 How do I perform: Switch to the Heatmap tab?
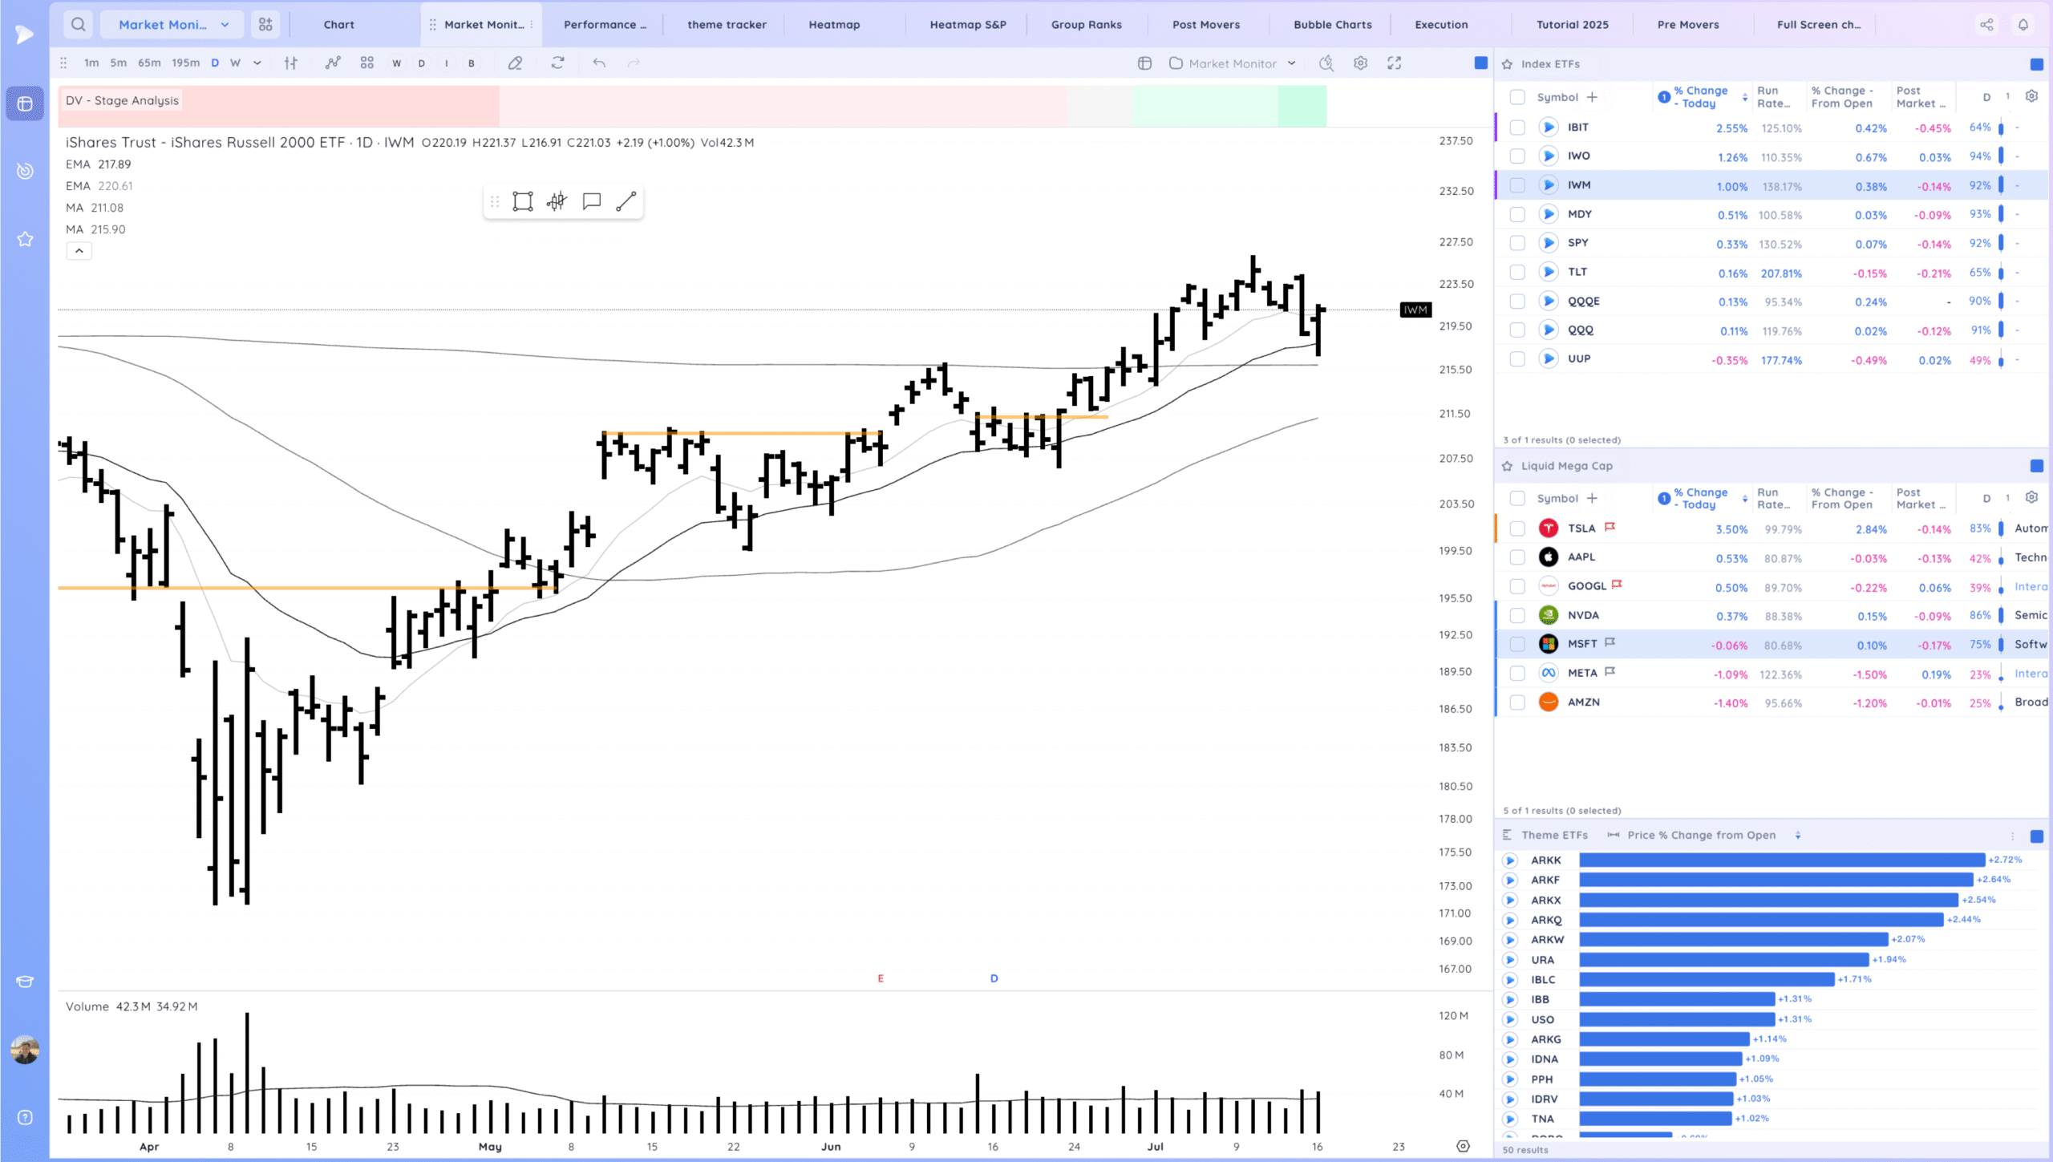tap(834, 24)
